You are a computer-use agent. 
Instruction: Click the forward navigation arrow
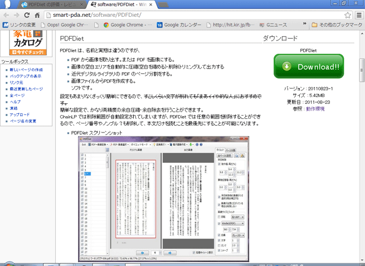click(x=16, y=15)
